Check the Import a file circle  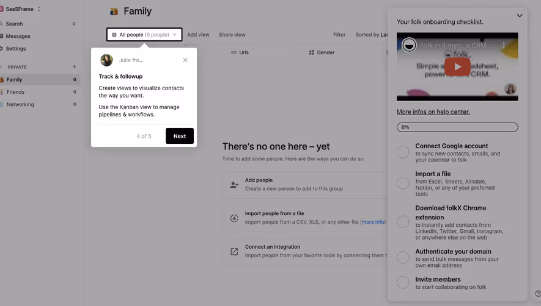(x=403, y=183)
